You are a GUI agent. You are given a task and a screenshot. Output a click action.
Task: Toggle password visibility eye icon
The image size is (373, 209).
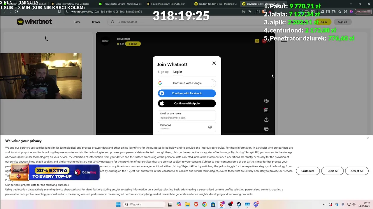tap(210, 127)
